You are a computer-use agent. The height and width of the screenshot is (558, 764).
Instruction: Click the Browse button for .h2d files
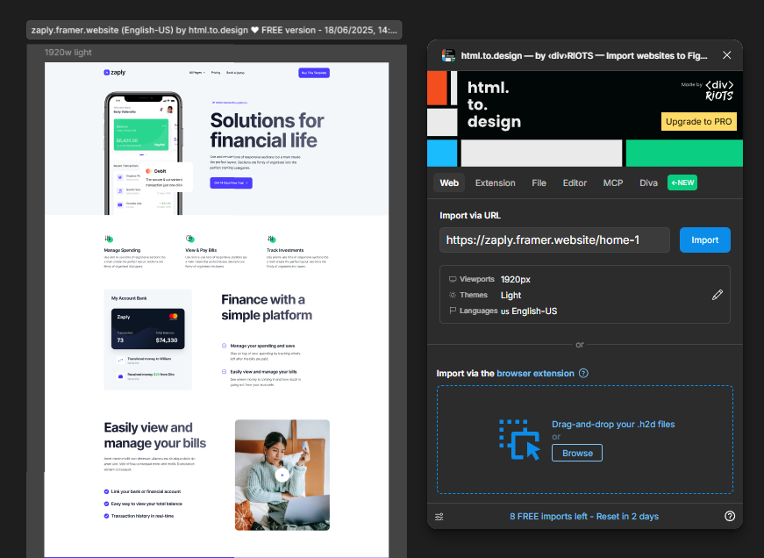click(x=577, y=453)
